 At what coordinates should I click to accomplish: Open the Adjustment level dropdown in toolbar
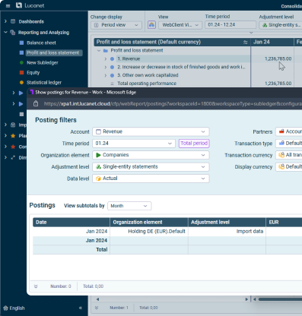(x=281, y=25)
